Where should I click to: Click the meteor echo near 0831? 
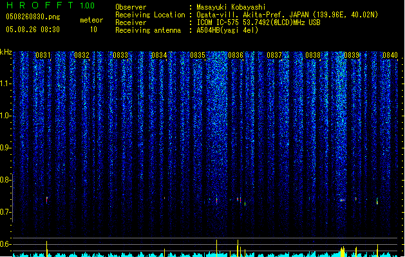point(47,200)
